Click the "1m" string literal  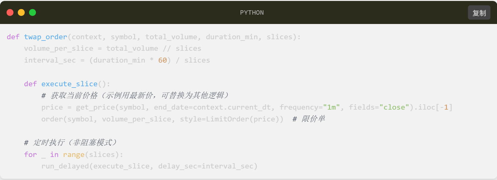[331, 107]
